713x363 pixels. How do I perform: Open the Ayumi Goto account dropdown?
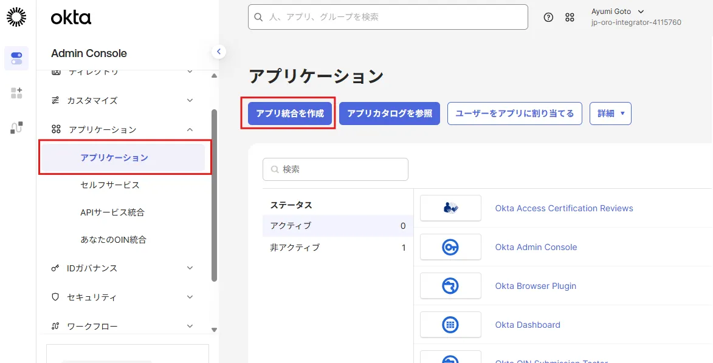618,12
